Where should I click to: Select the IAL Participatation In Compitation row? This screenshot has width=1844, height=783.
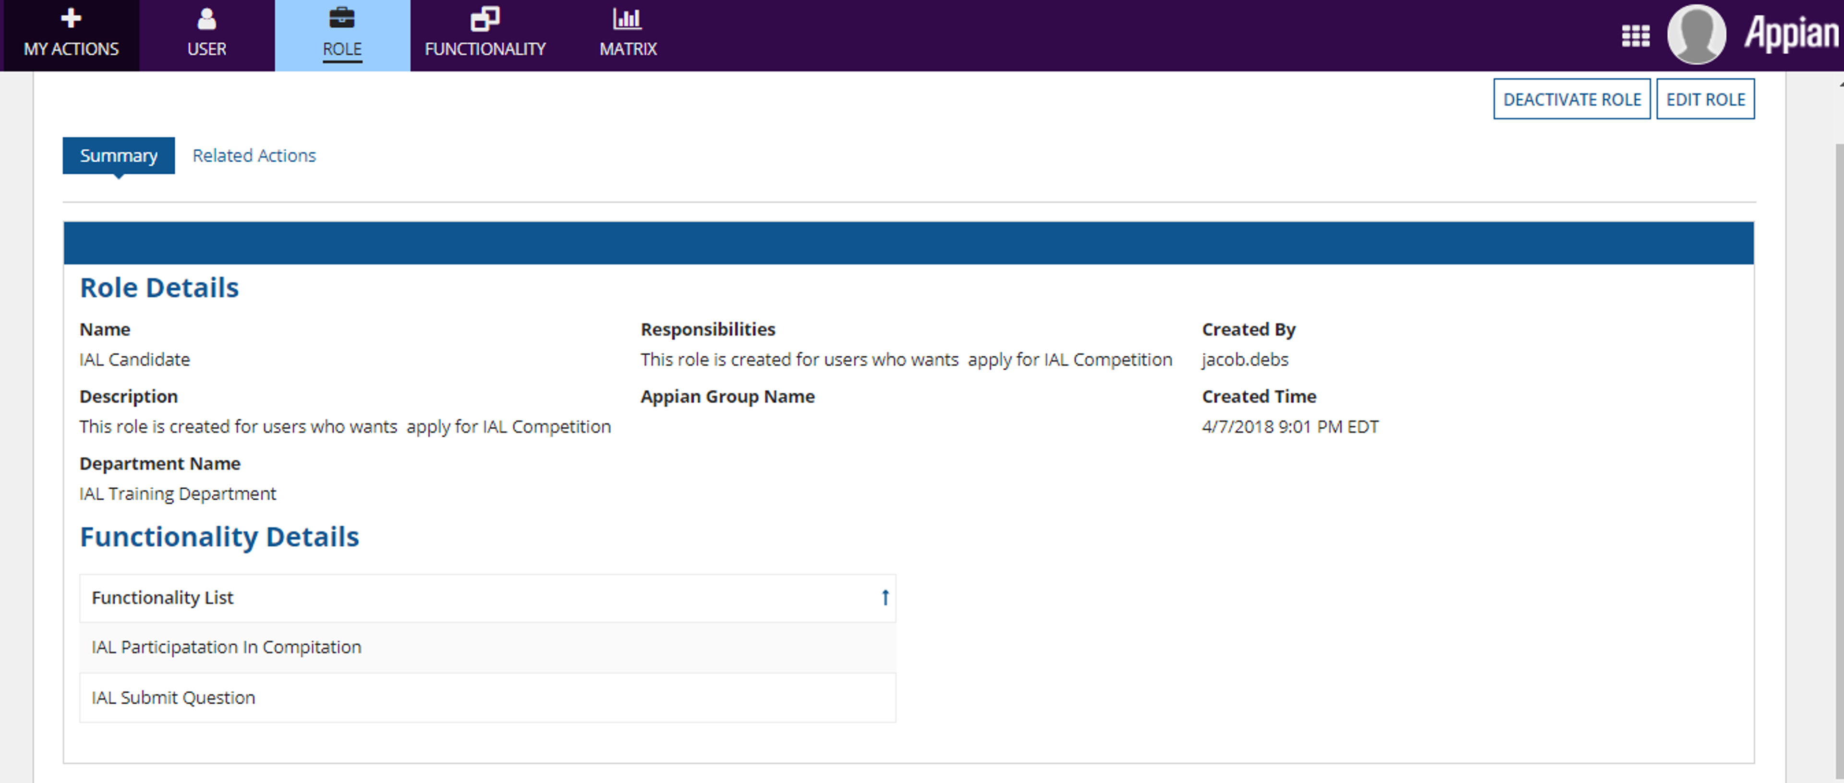(x=487, y=647)
